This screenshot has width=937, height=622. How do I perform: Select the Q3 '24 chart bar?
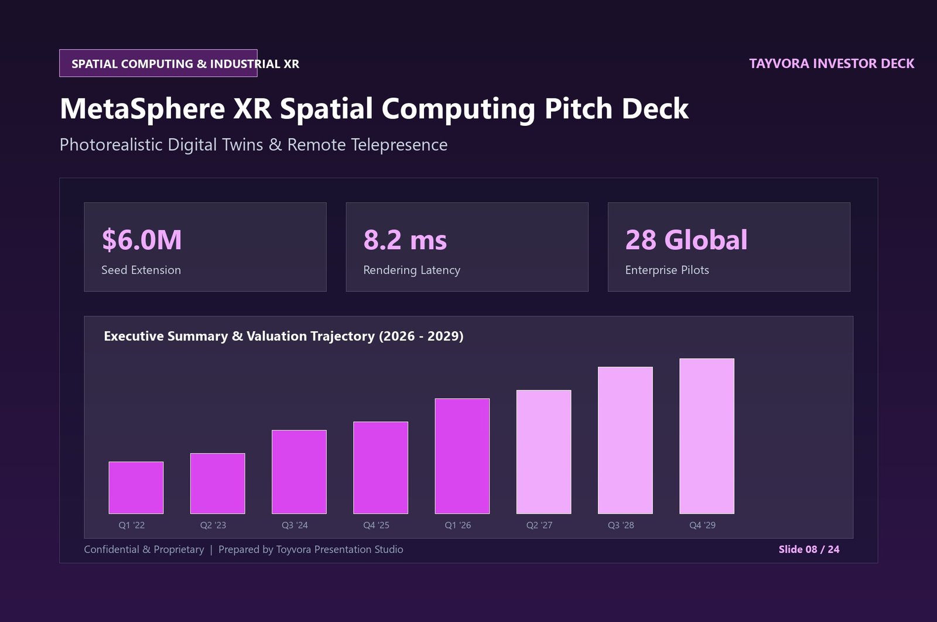point(299,472)
